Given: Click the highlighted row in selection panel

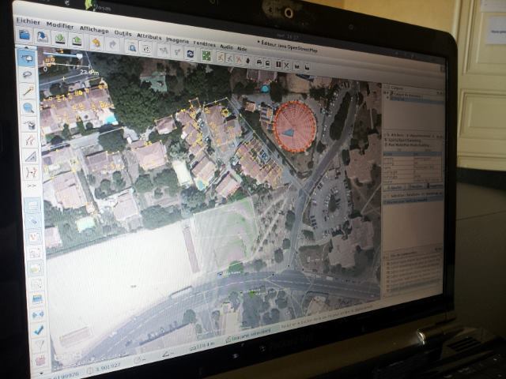Looking at the screenshot, I should [x=413, y=201].
